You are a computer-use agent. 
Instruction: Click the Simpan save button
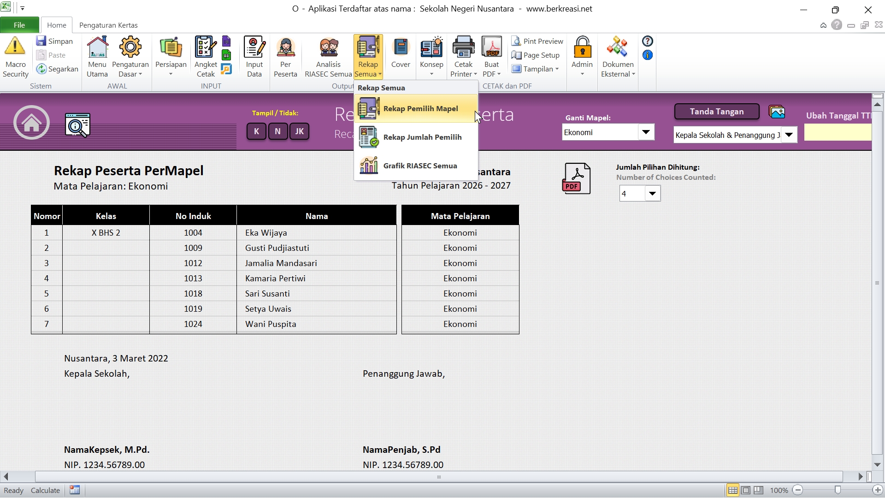point(55,41)
